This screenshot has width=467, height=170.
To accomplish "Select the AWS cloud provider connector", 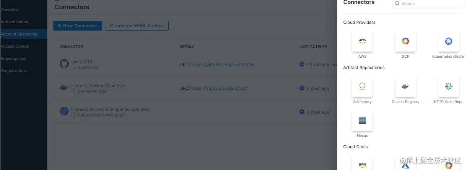I will pos(362,42).
